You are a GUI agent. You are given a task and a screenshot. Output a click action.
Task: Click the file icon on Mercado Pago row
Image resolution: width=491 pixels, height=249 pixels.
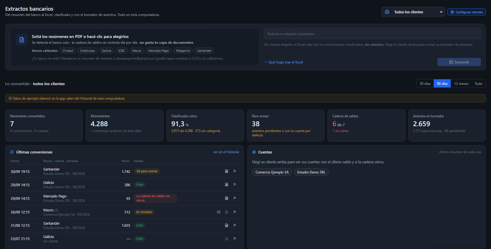pyautogui.click(x=227, y=198)
